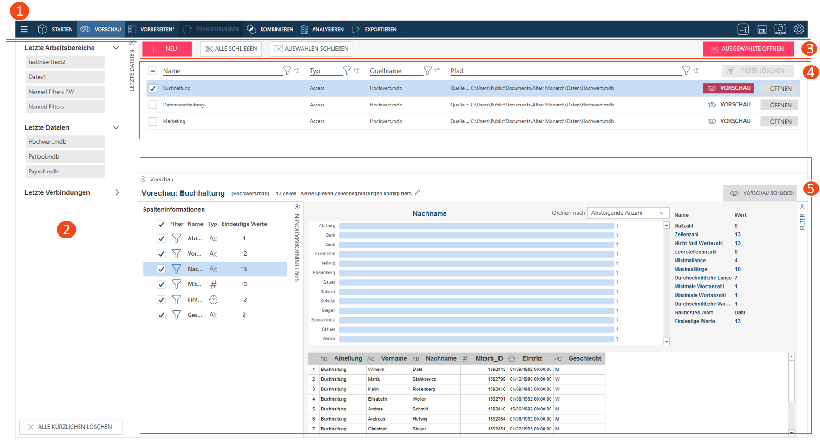This screenshot has height=443, width=820.
Task: Click the eye Vorschau icon for Marketing row
Action: pyautogui.click(x=711, y=121)
